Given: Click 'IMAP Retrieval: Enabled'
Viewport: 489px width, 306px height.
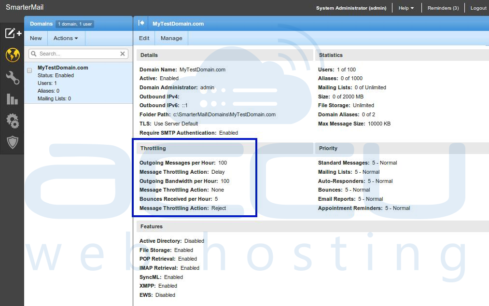Looking at the screenshot, I should (169, 268).
